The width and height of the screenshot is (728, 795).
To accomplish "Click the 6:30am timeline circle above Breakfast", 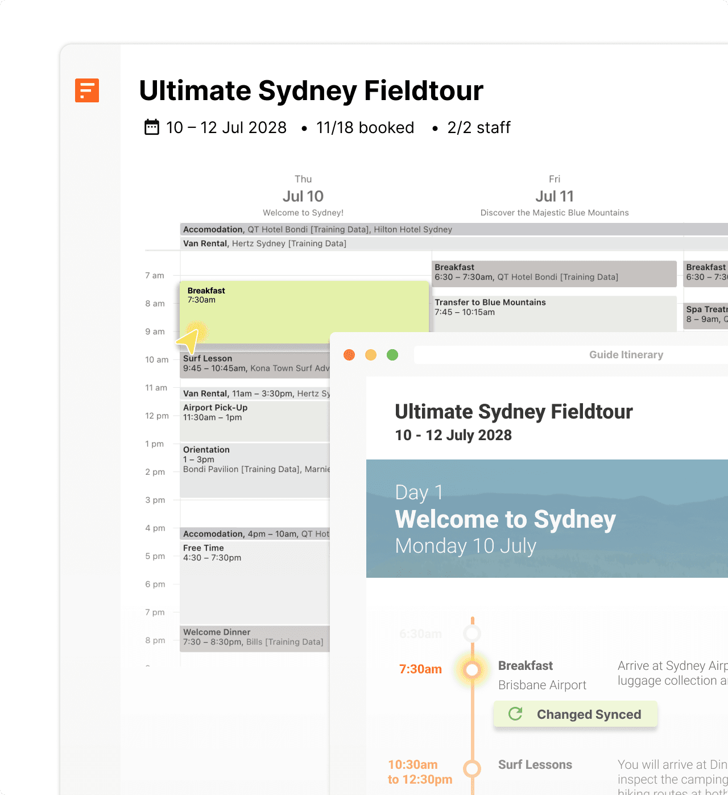I will (471, 633).
